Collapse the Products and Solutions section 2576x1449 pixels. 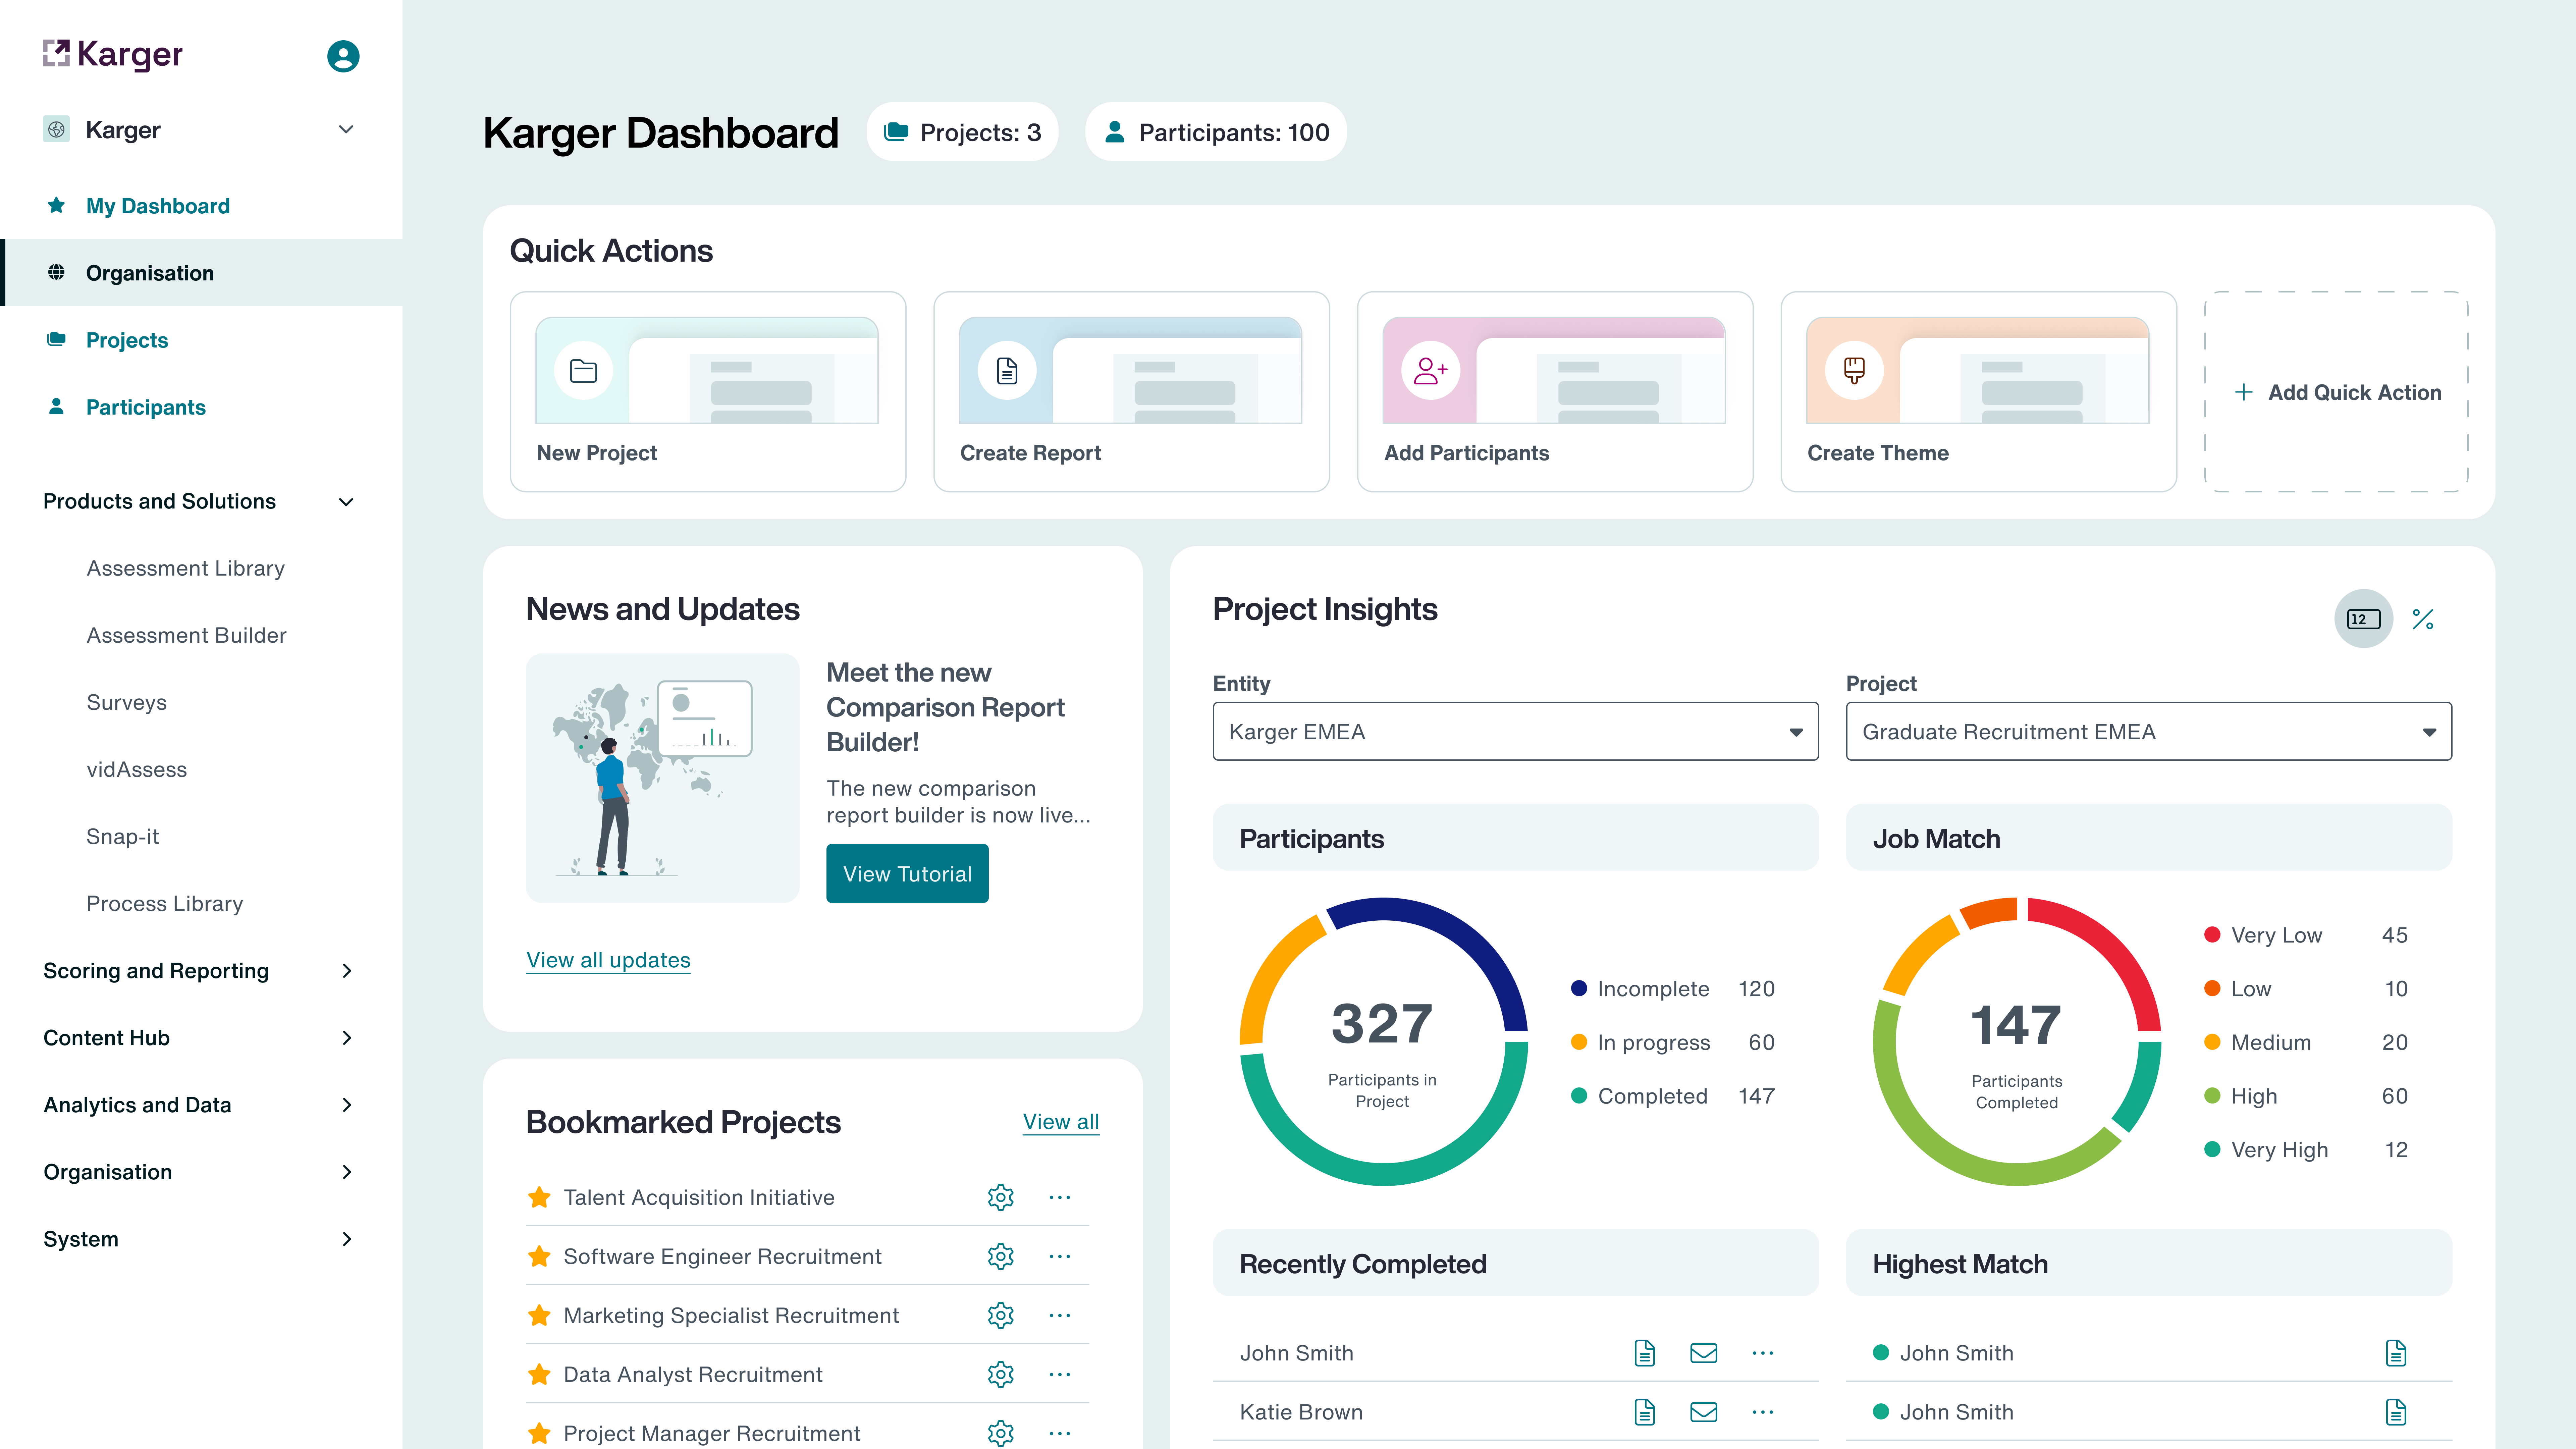tap(346, 502)
